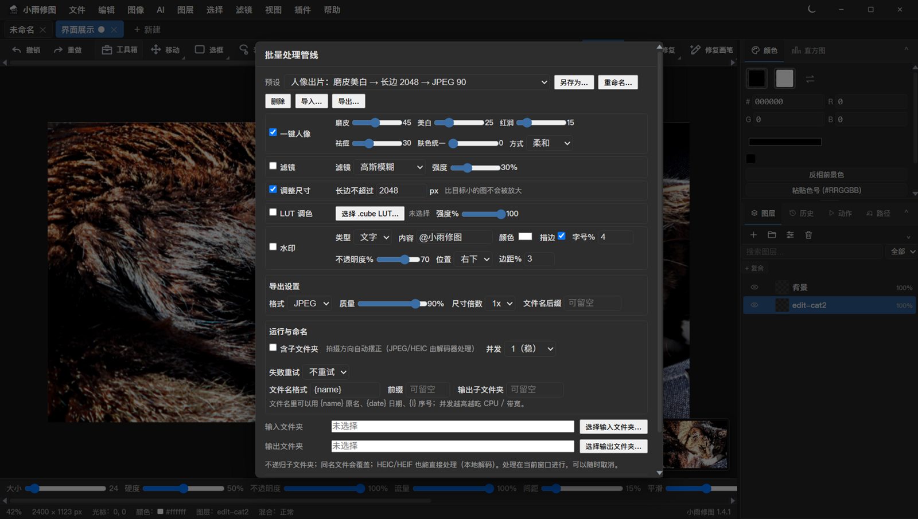Screen dimensions: 918x519
Task: Add a new layer with plus icon
Action: click(753, 235)
